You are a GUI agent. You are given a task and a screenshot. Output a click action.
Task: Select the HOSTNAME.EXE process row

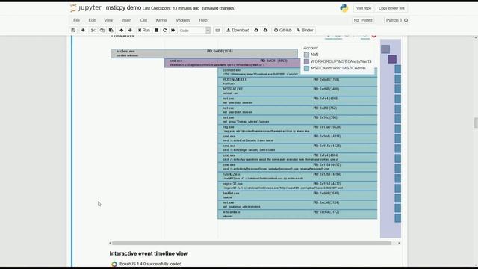click(x=297, y=81)
